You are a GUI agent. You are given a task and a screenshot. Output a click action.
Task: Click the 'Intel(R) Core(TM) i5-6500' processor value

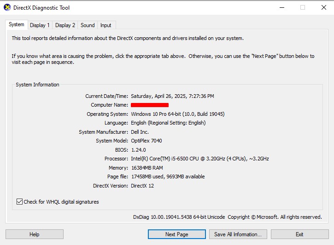(200, 159)
